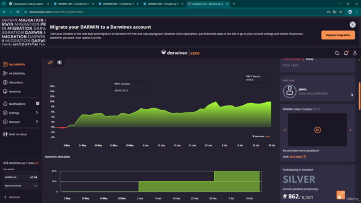Switch to candlestick chart view icon

[59, 63]
